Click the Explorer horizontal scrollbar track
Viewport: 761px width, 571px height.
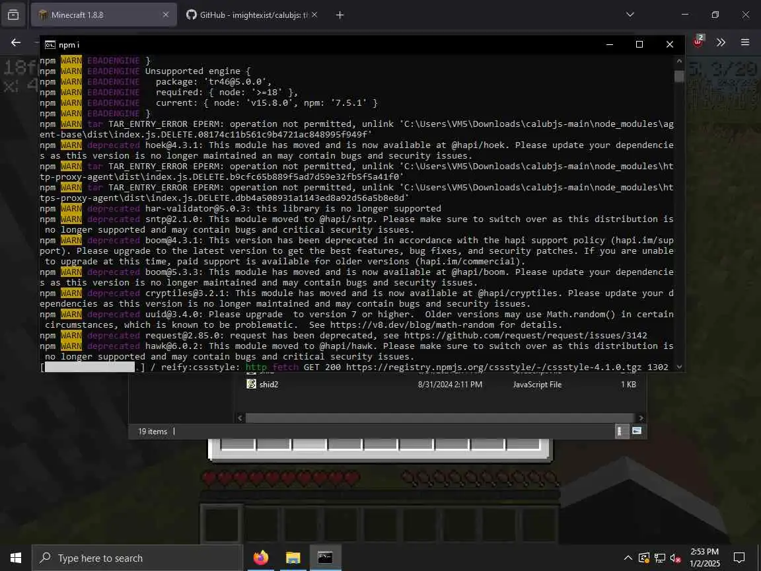440,418
